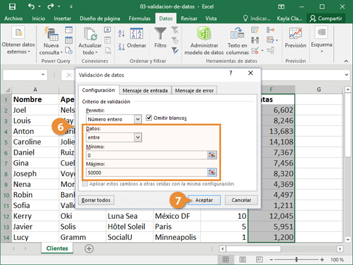Switch to Page Layout view icon

click(243, 260)
